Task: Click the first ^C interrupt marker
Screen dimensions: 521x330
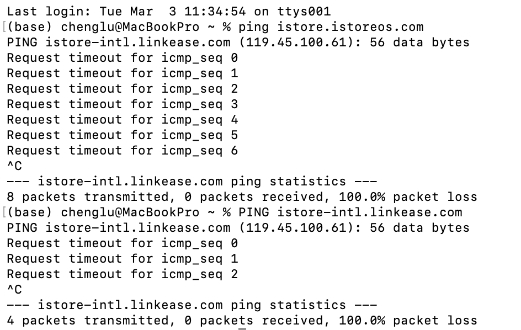Action: coord(14,166)
